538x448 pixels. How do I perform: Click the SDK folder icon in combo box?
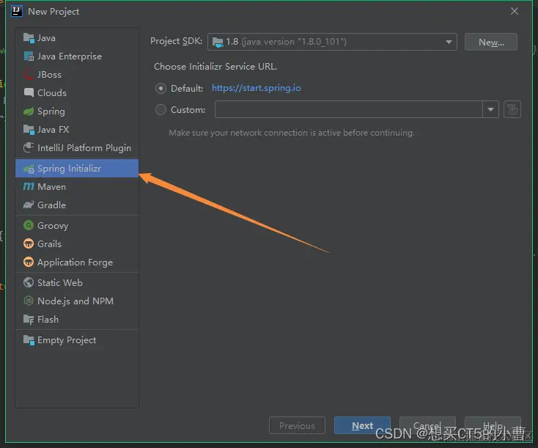click(x=218, y=43)
